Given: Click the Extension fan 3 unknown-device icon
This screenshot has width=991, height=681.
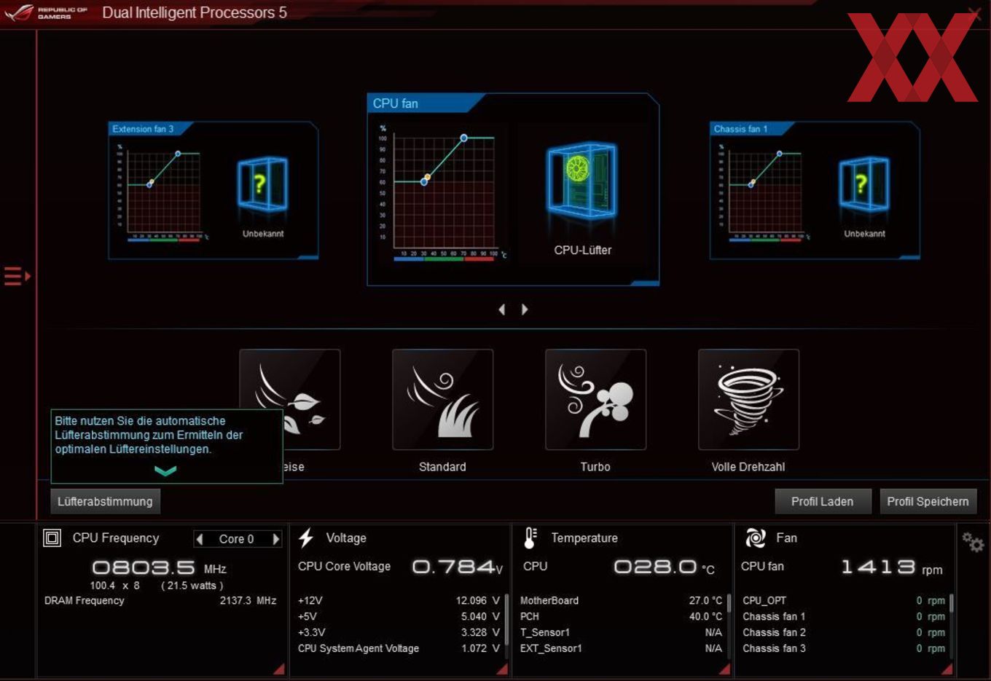Looking at the screenshot, I should coord(262,184).
